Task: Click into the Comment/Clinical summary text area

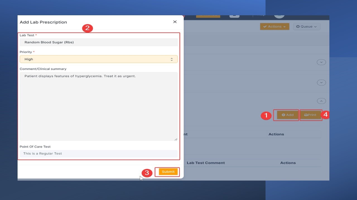Action: (98, 106)
